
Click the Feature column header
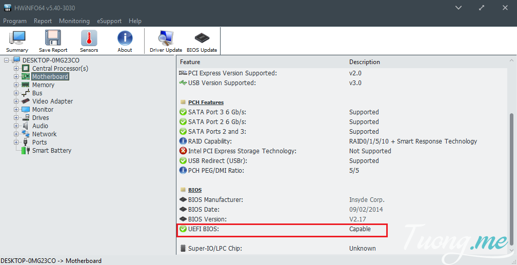coord(190,62)
